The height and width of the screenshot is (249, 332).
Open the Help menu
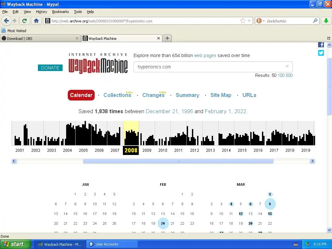90,12
